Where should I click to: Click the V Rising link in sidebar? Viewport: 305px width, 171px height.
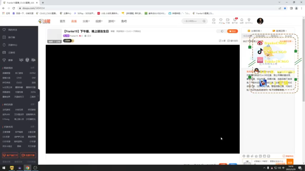point(6,119)
